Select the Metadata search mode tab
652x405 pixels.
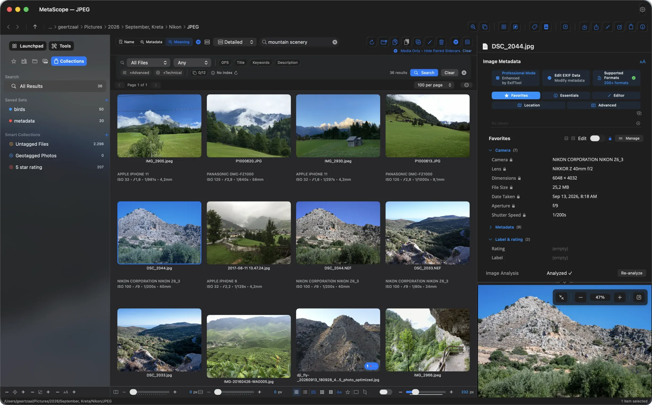151,42
